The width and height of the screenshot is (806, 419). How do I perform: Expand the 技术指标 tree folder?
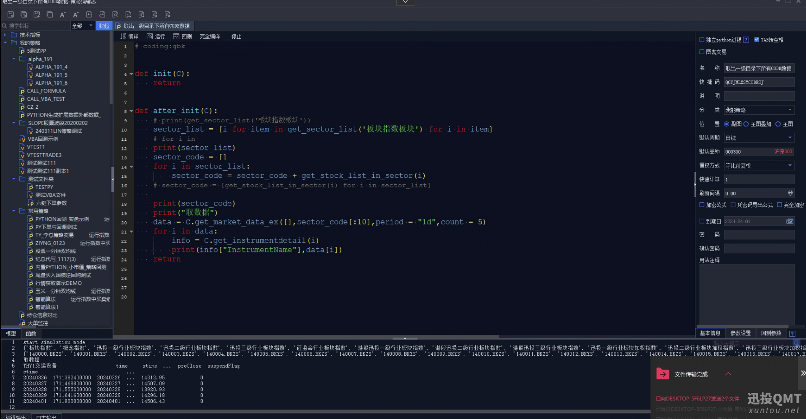pyautogui.click(x=5, y=35)
